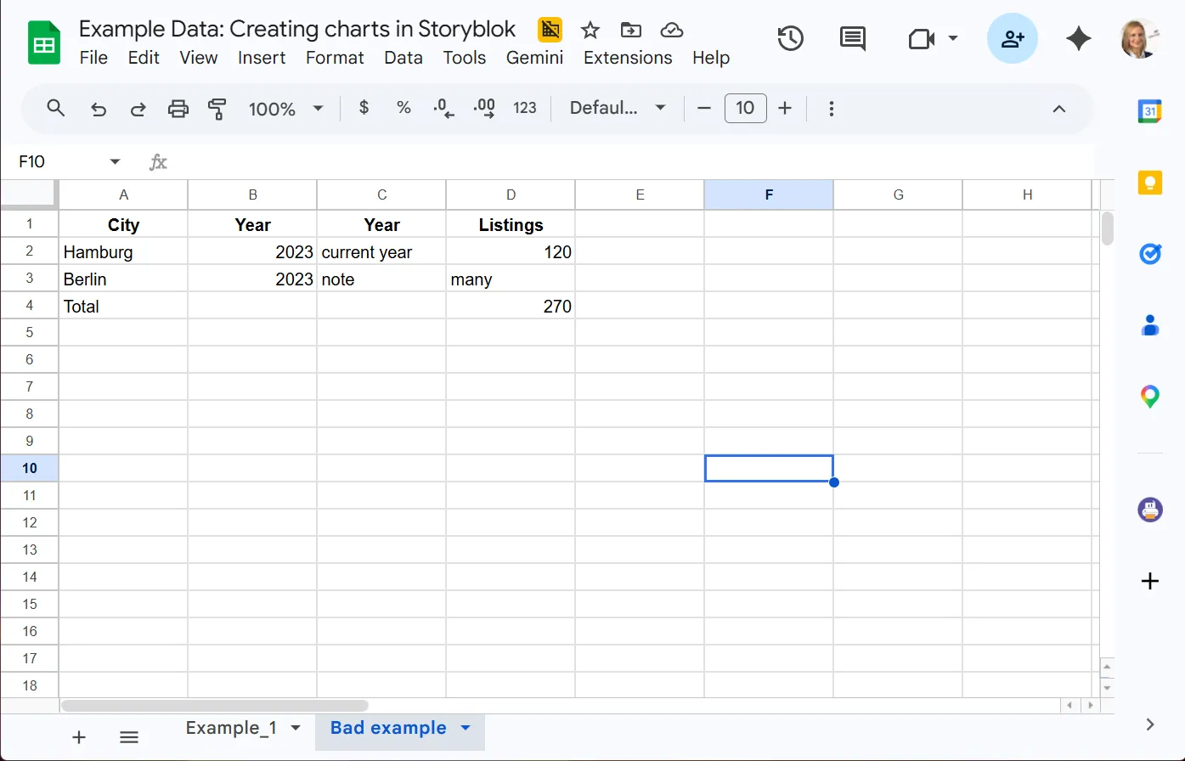The image size is (1185, 761).
Task: Collapse the toolbar with chevron
Action: click(1059, 109)
